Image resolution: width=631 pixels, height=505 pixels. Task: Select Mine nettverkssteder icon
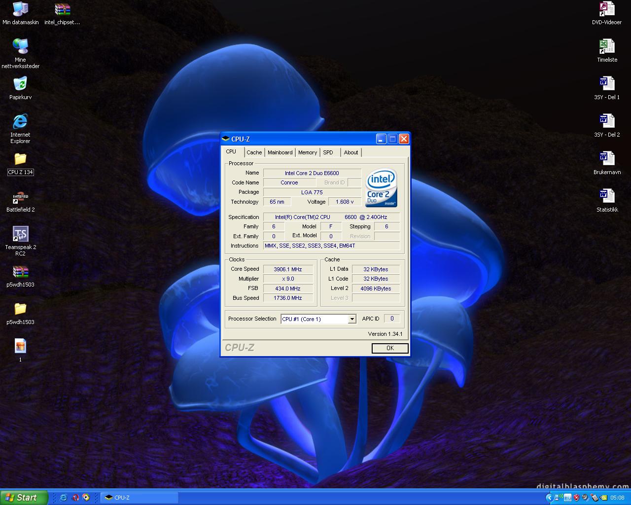[20, 53]
